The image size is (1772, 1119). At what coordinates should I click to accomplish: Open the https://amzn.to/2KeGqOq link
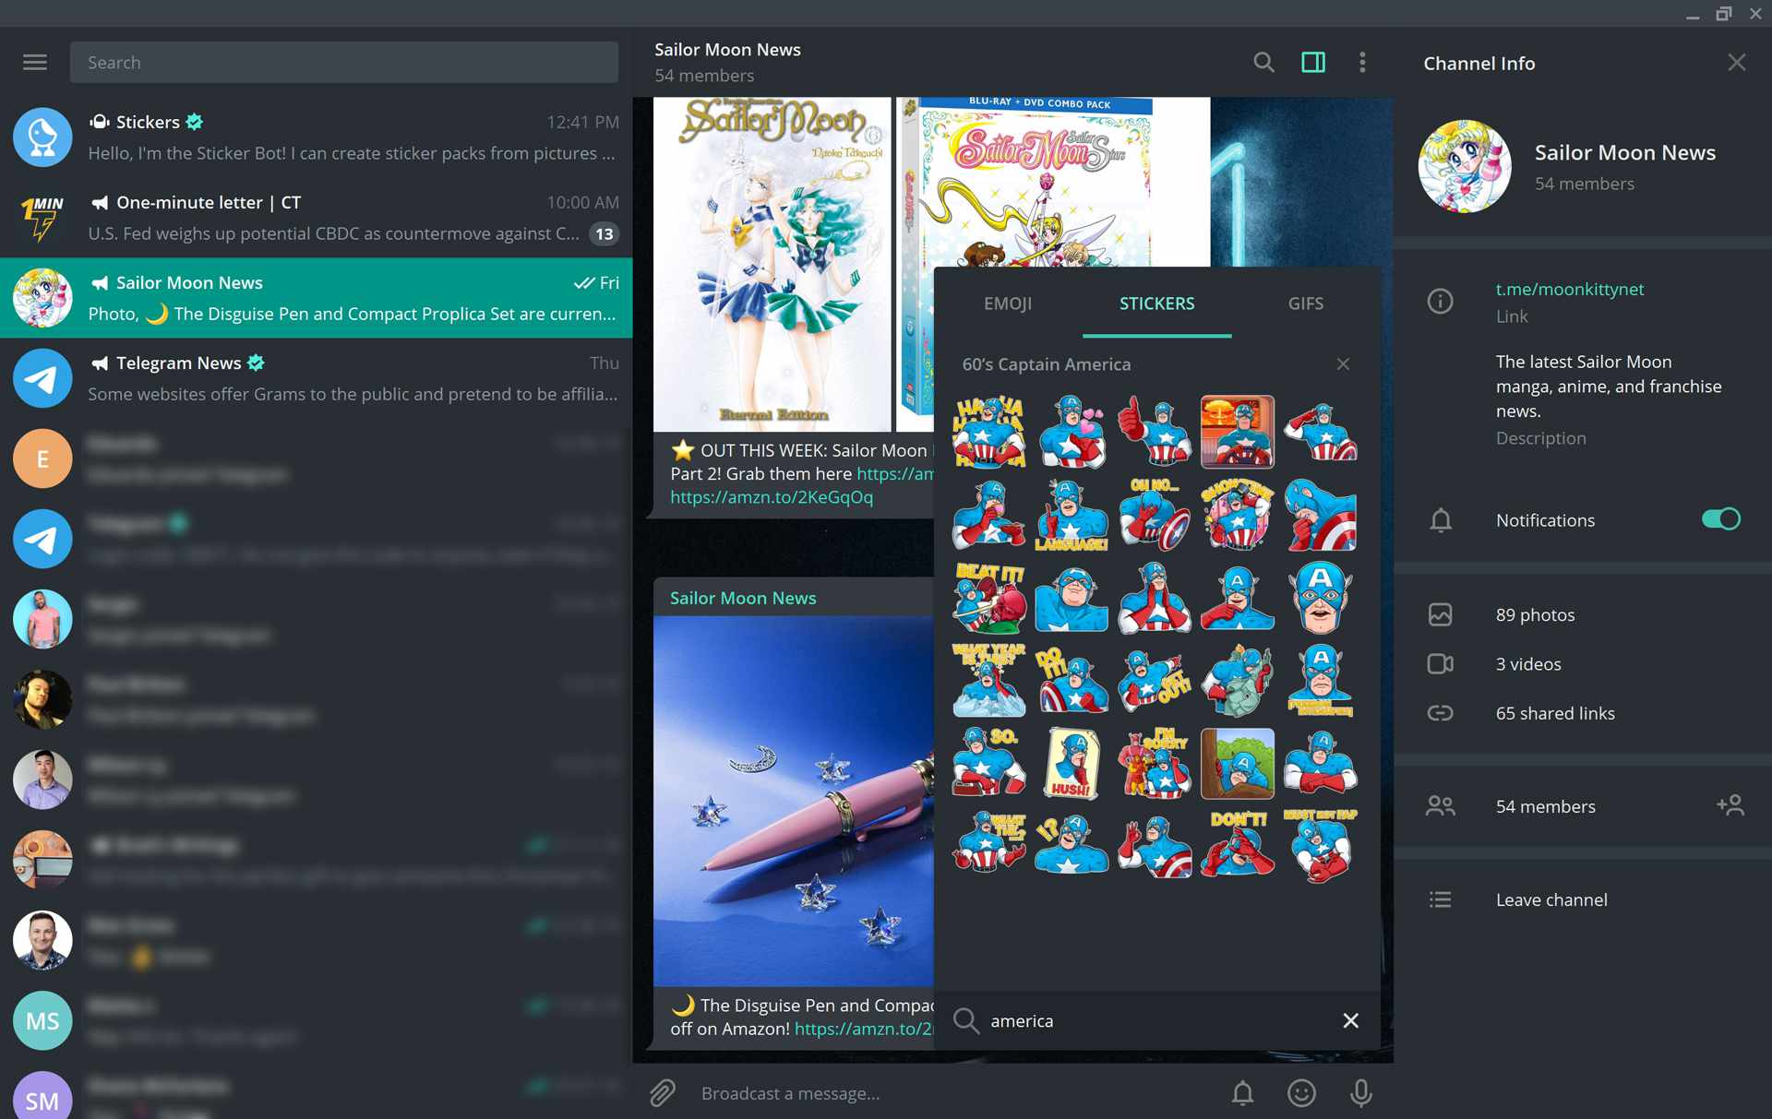[x=772, y=496]
